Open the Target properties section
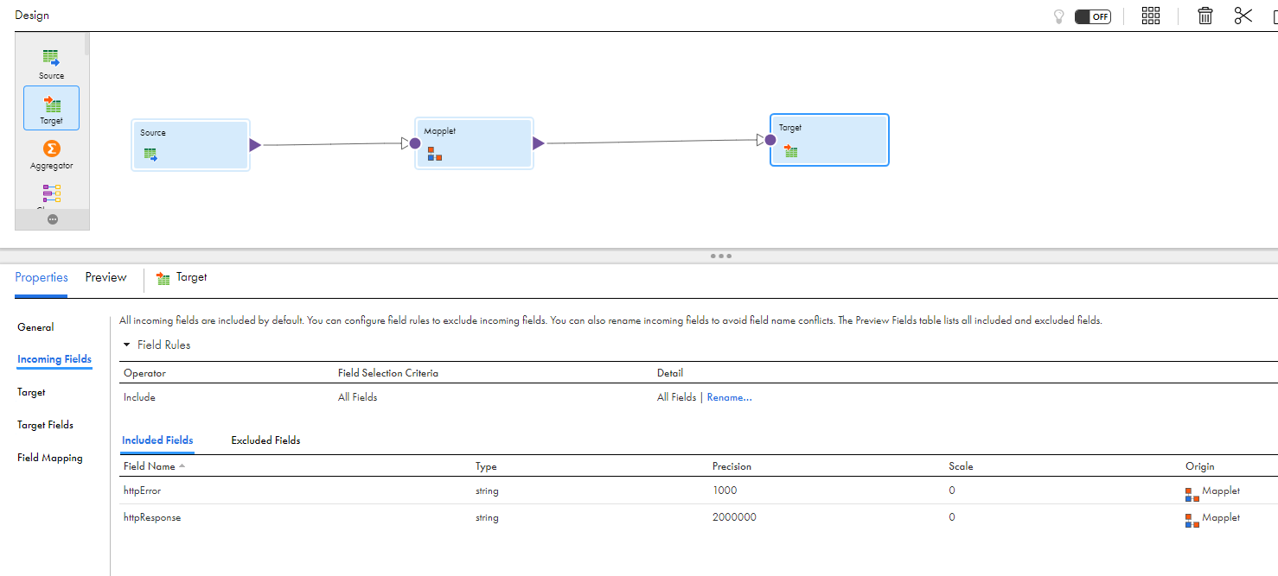Screen dimensions: 1278x576 tap(31, 392)
